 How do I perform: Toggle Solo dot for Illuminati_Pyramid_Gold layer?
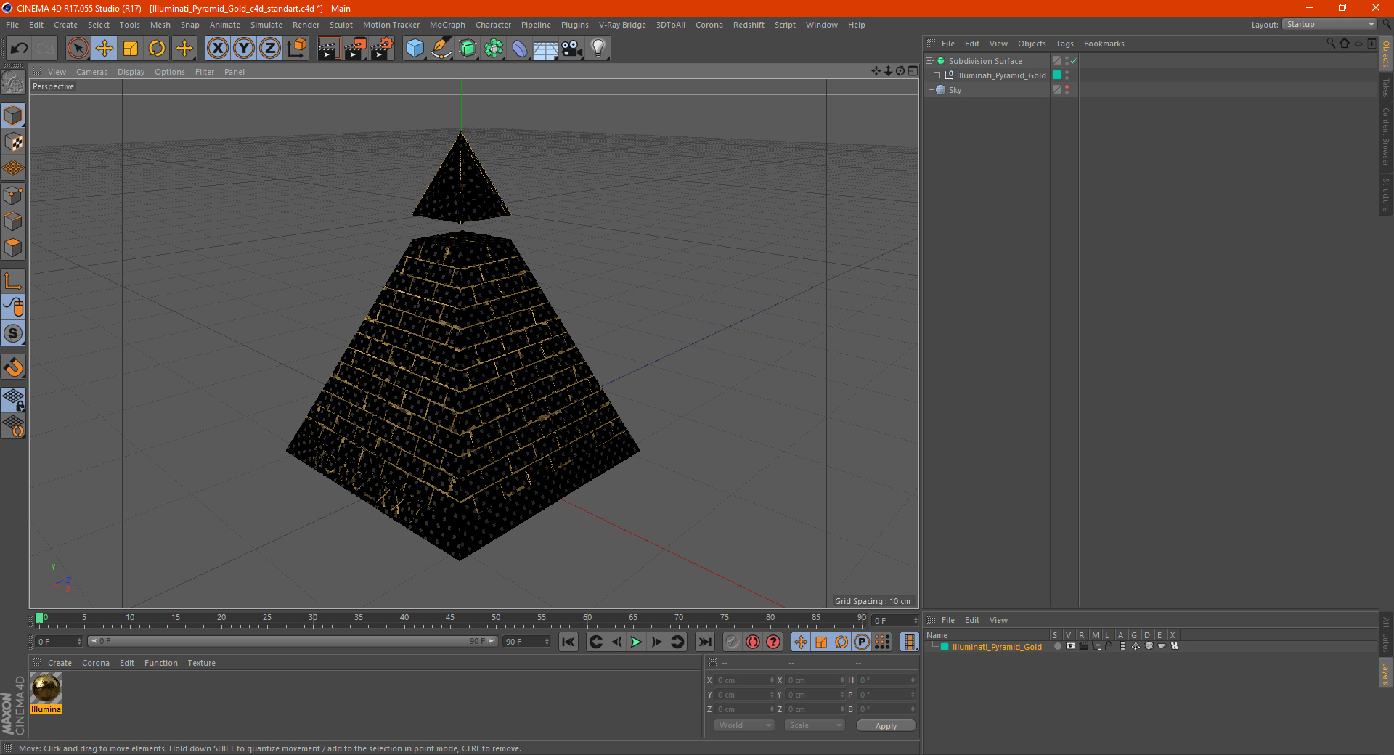point(1057,646)
